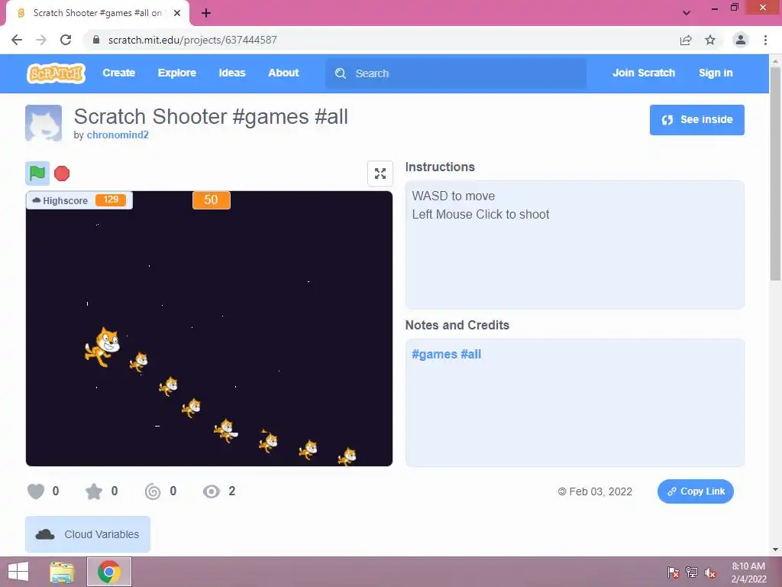
Task: Click the network tray icon
Action: coord(692,572)
